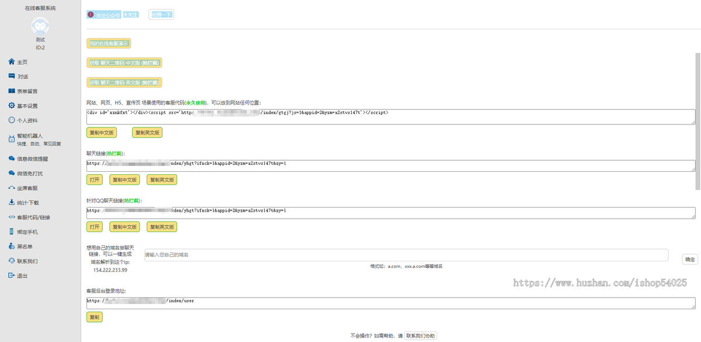Get 聊天二维码 中文版 QR code button

pos(124,63)
